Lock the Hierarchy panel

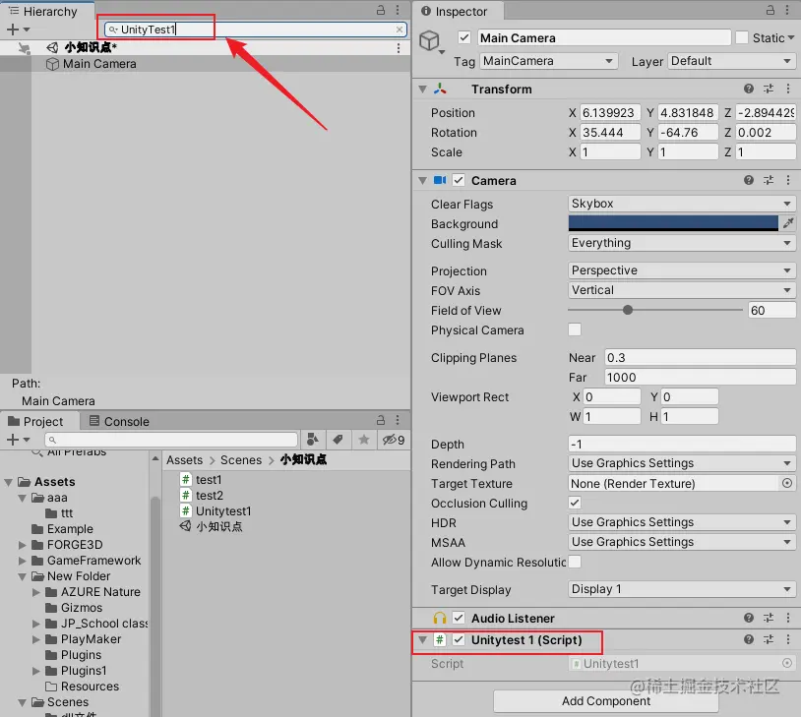[x=381, y=10]
